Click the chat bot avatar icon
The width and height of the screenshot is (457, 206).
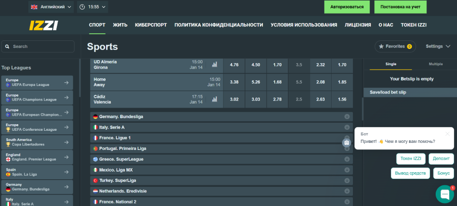346,142
